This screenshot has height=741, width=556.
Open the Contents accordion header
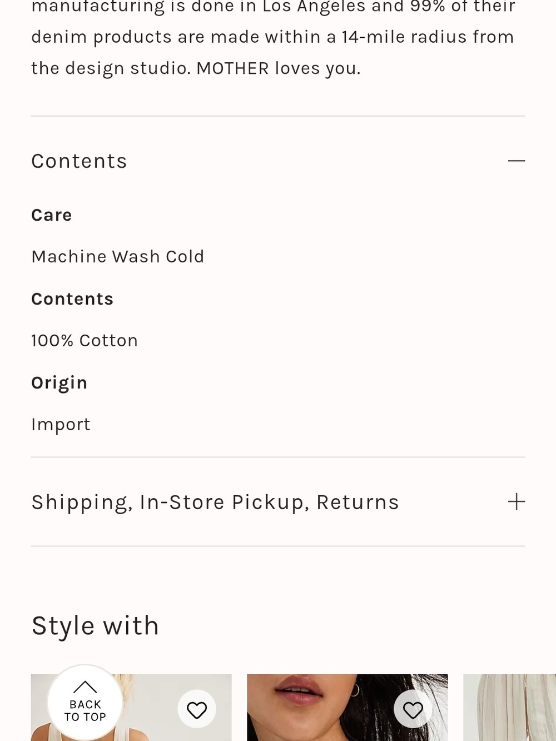(278, 161)
